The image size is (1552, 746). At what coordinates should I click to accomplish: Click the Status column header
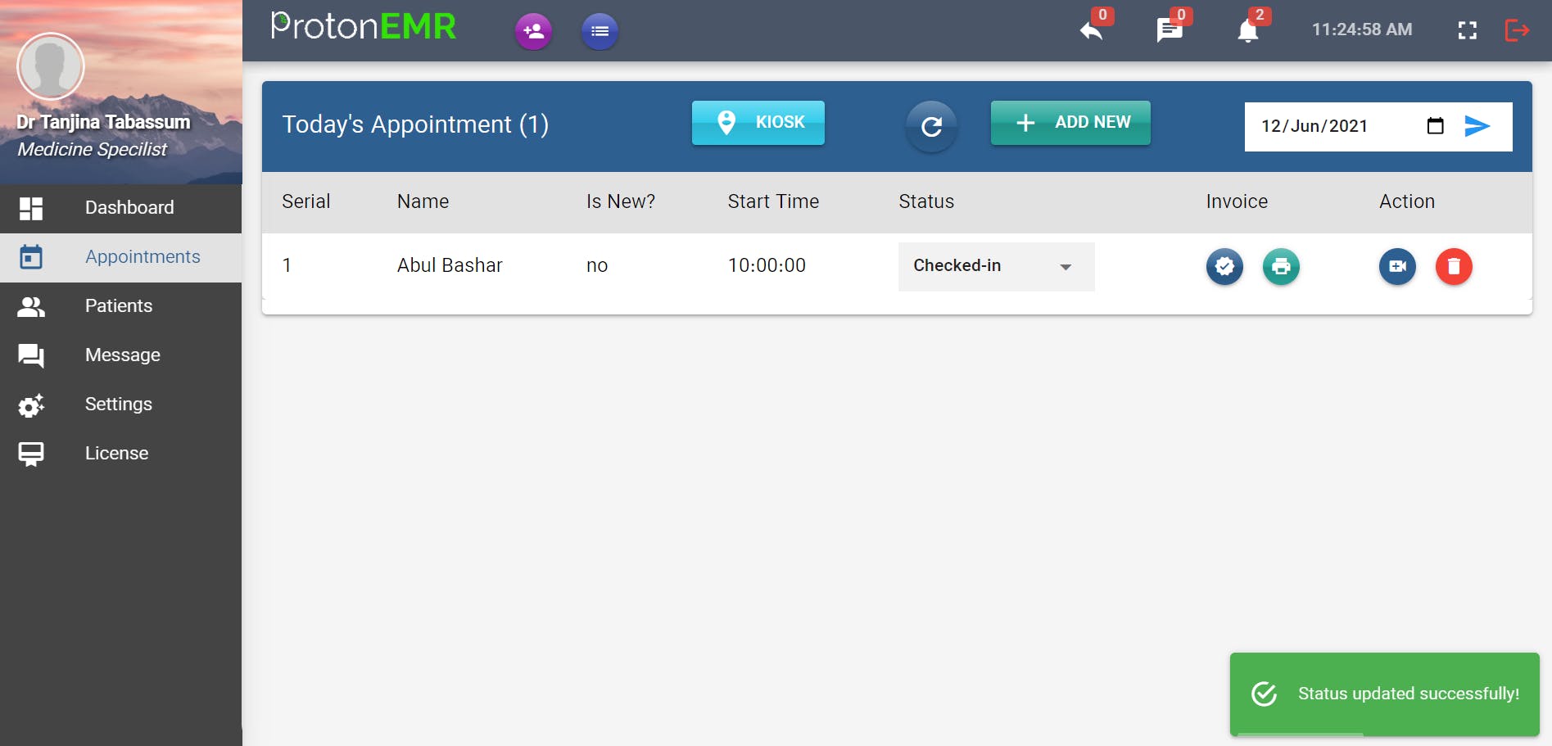click(x=926, y=201)
